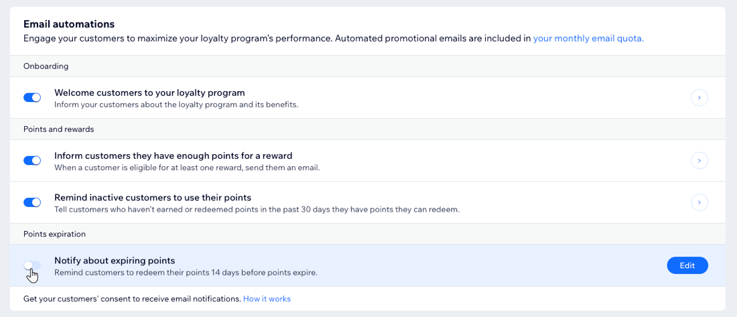
Task: Open the Welcome customers email arrow icon
Action: pyautogui.click(x=699, y=98)
